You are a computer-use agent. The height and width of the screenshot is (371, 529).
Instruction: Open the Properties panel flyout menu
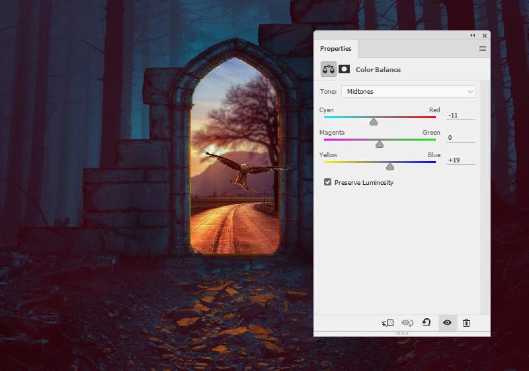tap(483, 49)
